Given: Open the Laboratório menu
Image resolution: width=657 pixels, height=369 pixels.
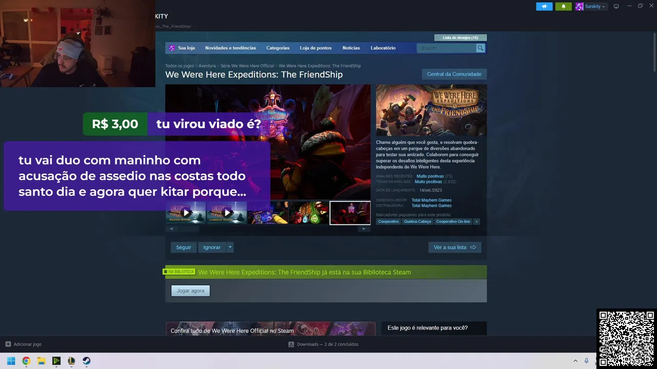Looking at the screenshot, I should [383, 48].
